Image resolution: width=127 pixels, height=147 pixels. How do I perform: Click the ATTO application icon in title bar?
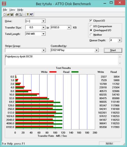coord(4,4)
